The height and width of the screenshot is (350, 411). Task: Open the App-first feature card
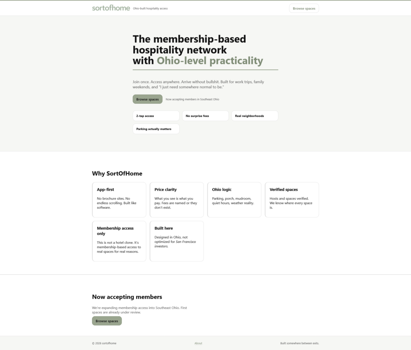click(x=119, y=200)
